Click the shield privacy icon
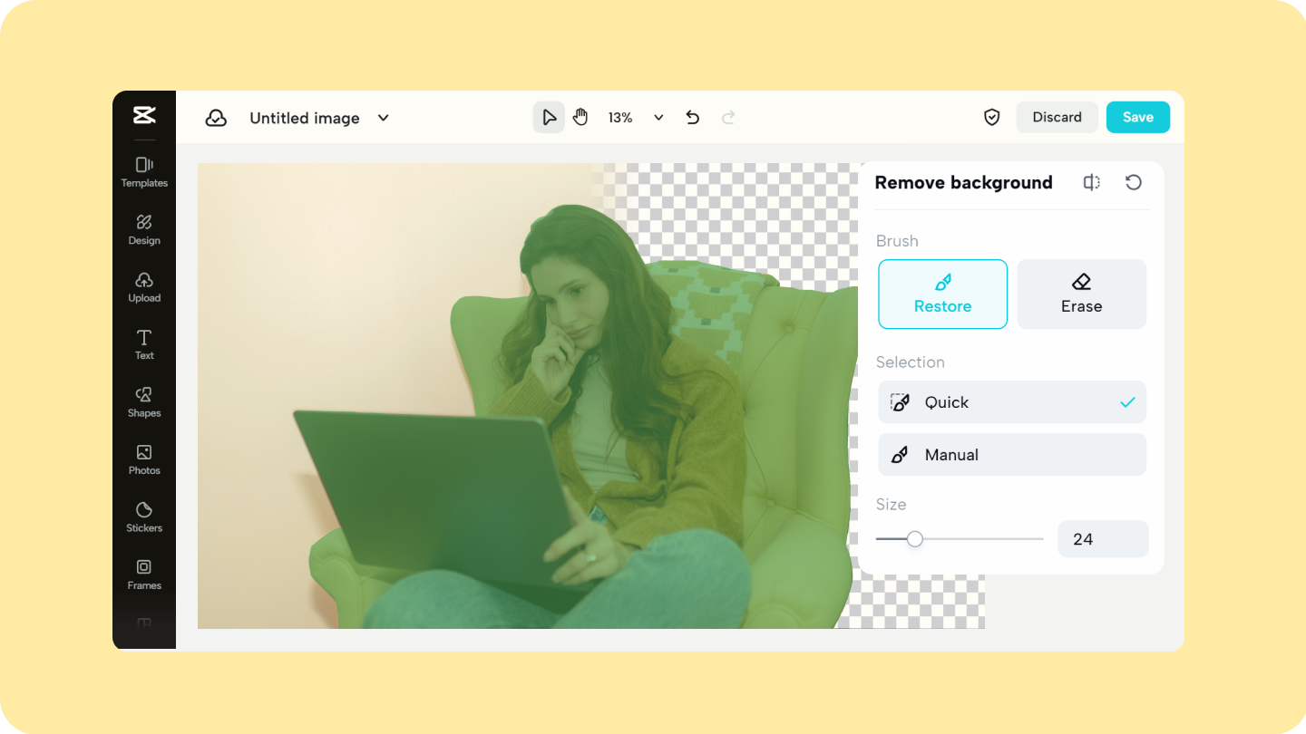This screenshot has width=1306, height=734. (992, 117)
